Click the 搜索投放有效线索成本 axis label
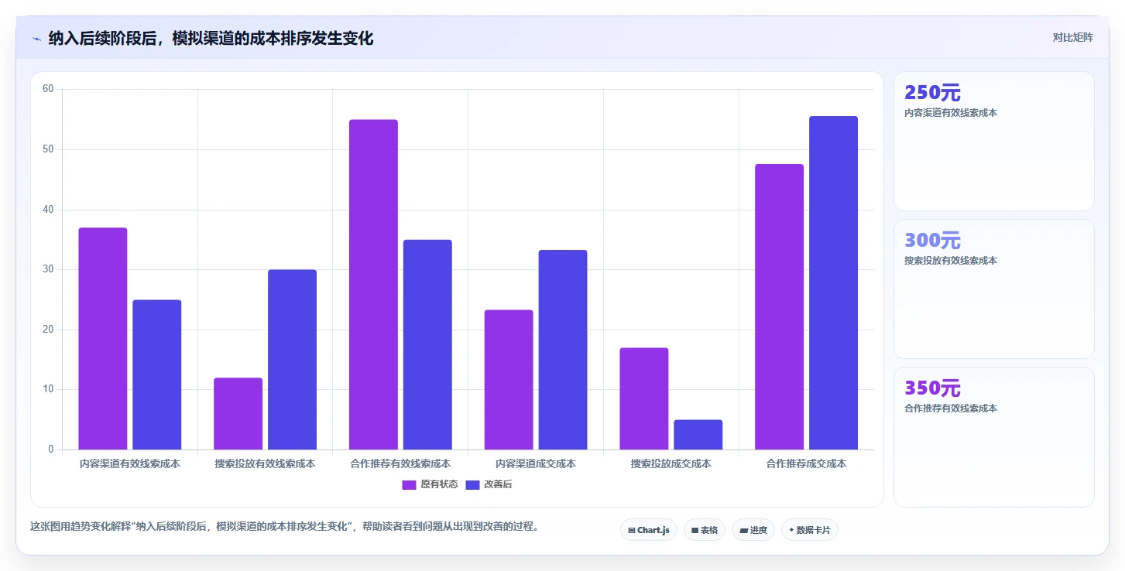 point(265,464)
